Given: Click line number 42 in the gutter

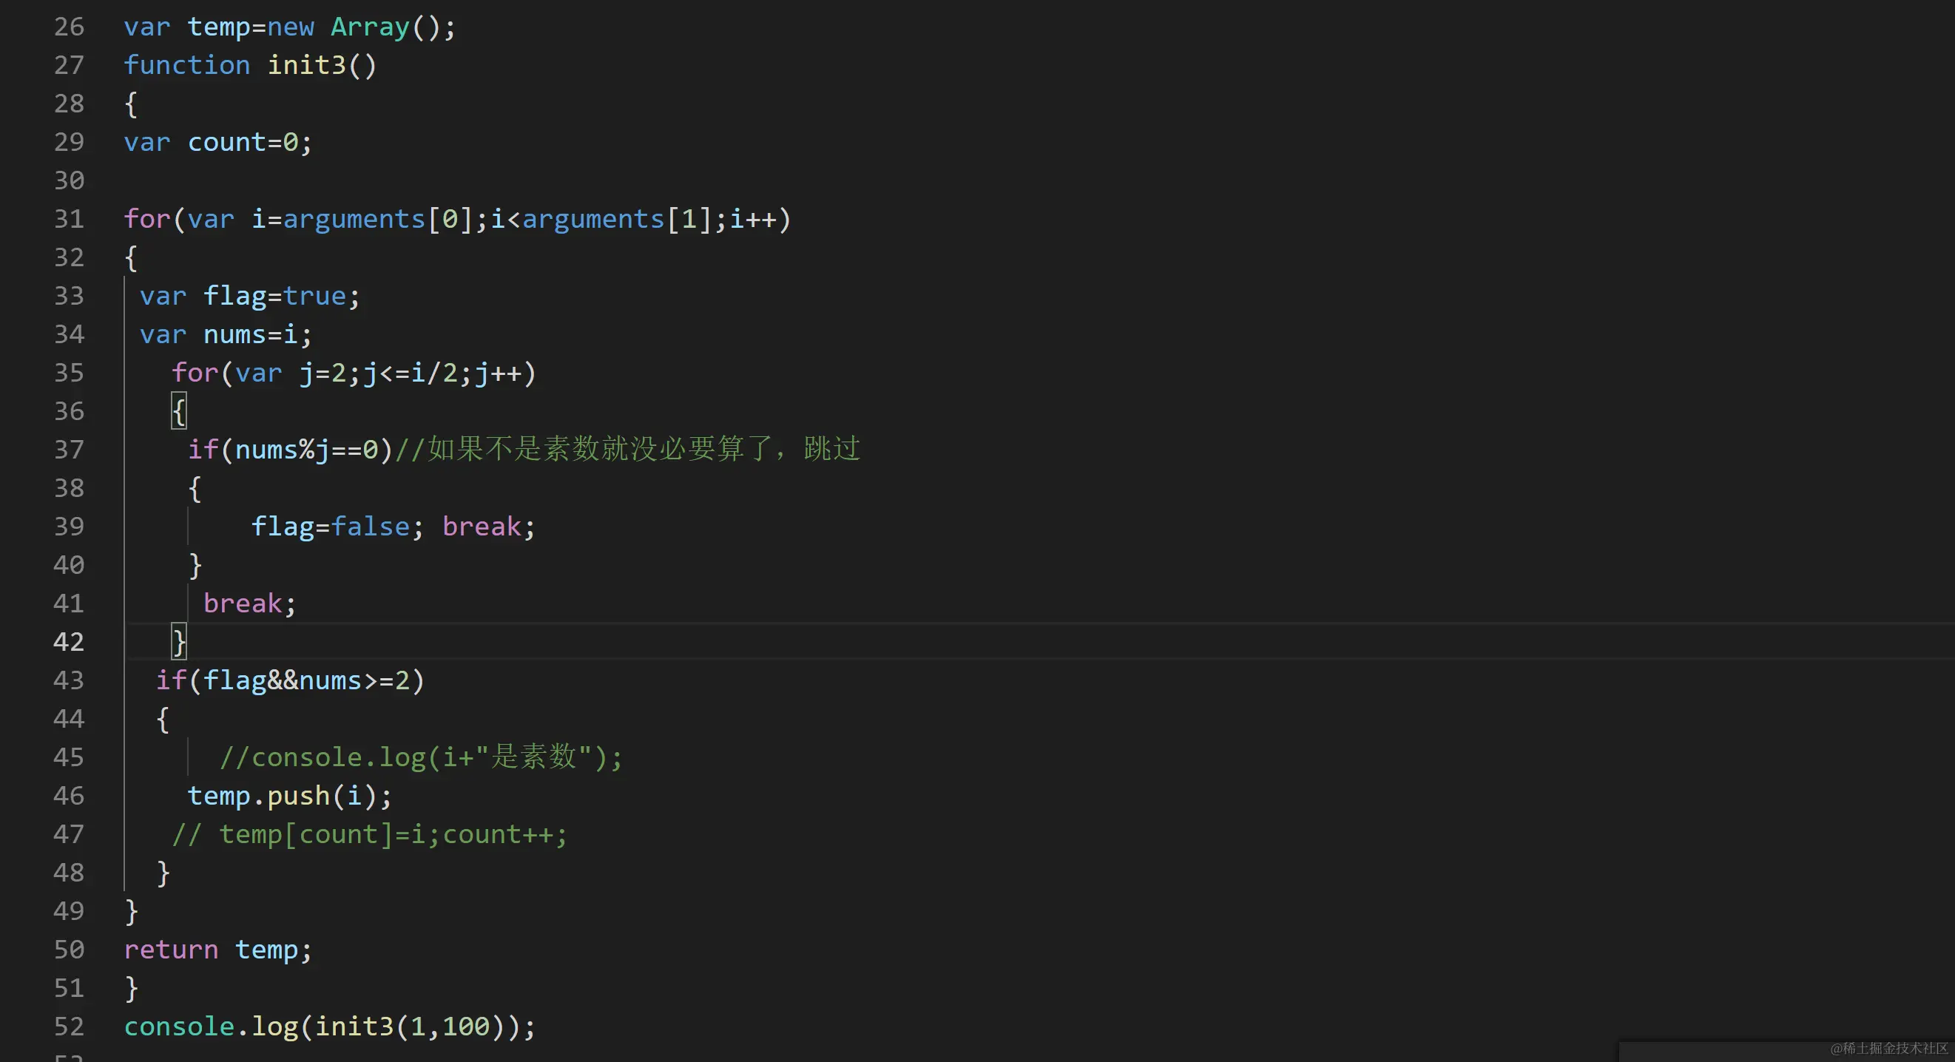Looking at the screenshot, I should click(x=68, y=642).
